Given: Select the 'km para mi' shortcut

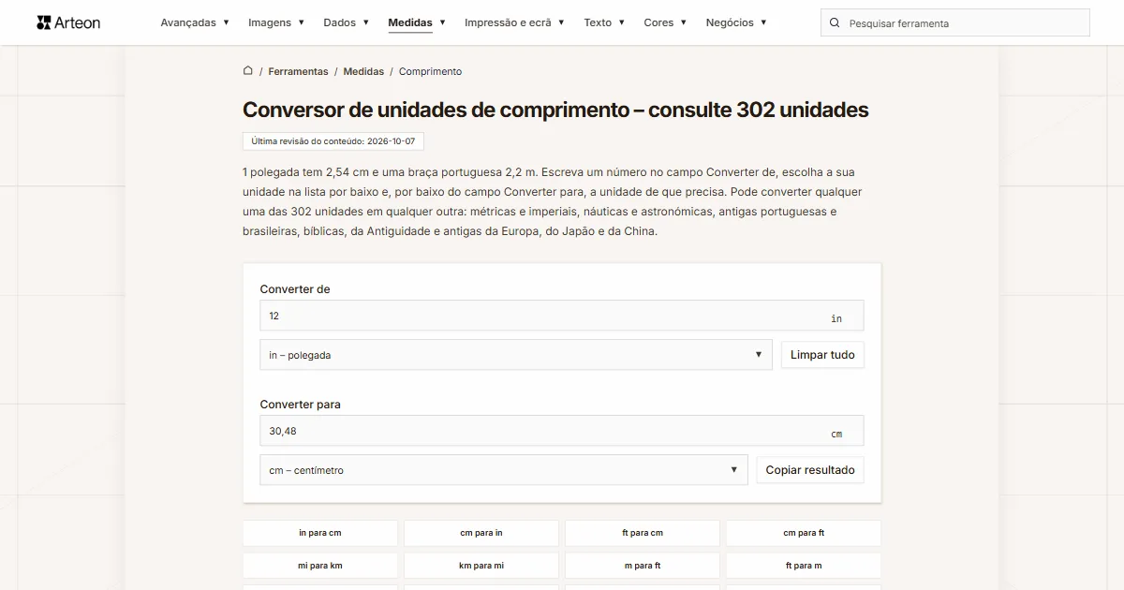Looking at the screenshot, I should [481, 566].
